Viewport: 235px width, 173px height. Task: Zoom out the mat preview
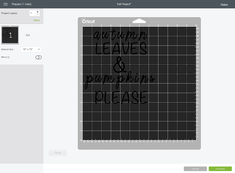(x=51, y=153)
